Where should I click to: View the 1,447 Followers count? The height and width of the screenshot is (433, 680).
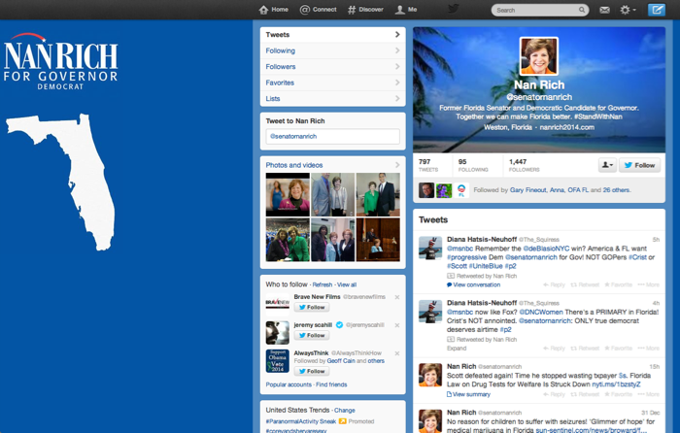[524, 165]
